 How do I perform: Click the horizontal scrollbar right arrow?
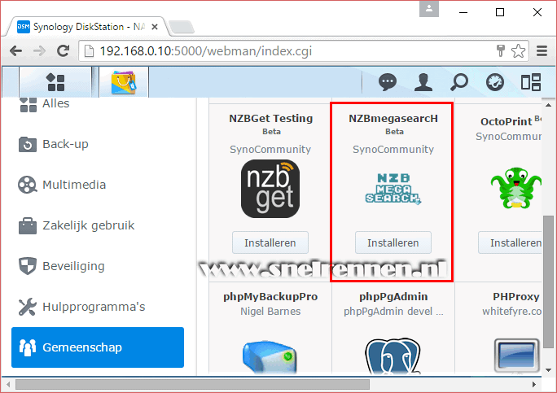click(534, 384)
